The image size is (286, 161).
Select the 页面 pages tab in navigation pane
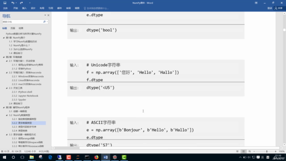point(13,28)
